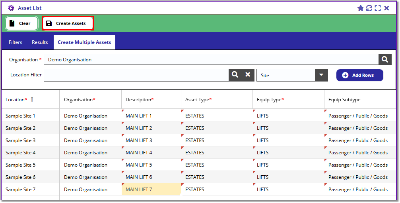Click LIFTS in the Sample Site 2 row
Screen dimensions: 400x203
coord(288,128)
